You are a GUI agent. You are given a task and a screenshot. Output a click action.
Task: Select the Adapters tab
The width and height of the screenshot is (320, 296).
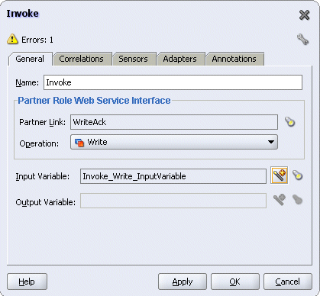[x=179, y=59]
